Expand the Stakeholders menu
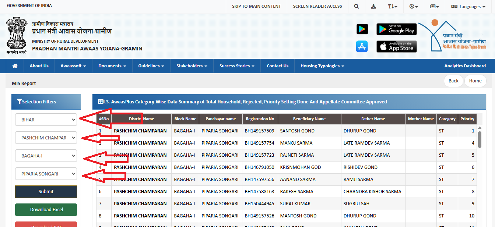This screenshot has height=227, width=495. click(x=192, y=66)
